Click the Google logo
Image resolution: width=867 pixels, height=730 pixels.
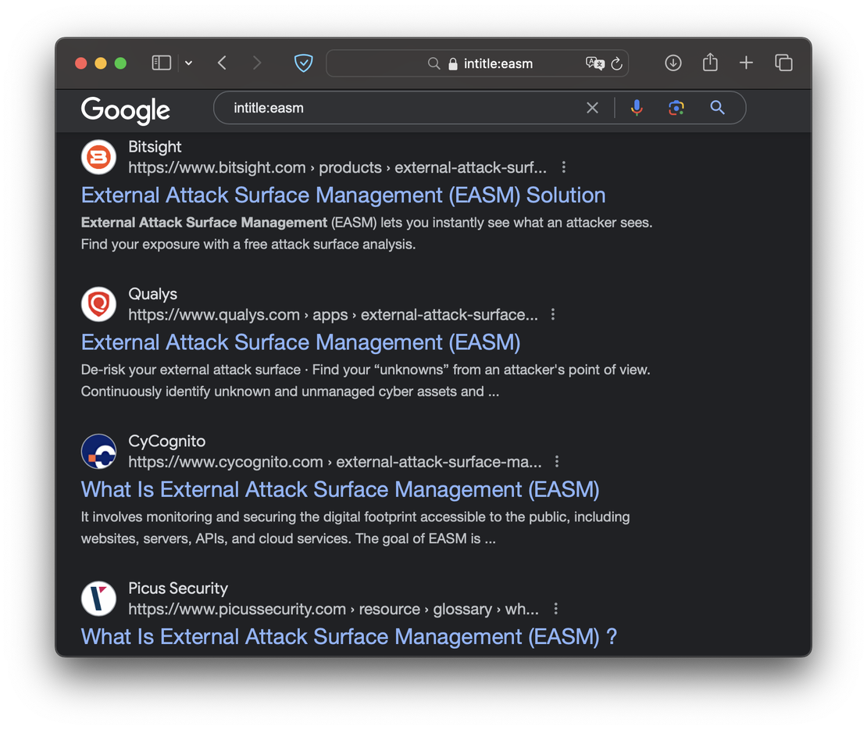tap(126, 109)
